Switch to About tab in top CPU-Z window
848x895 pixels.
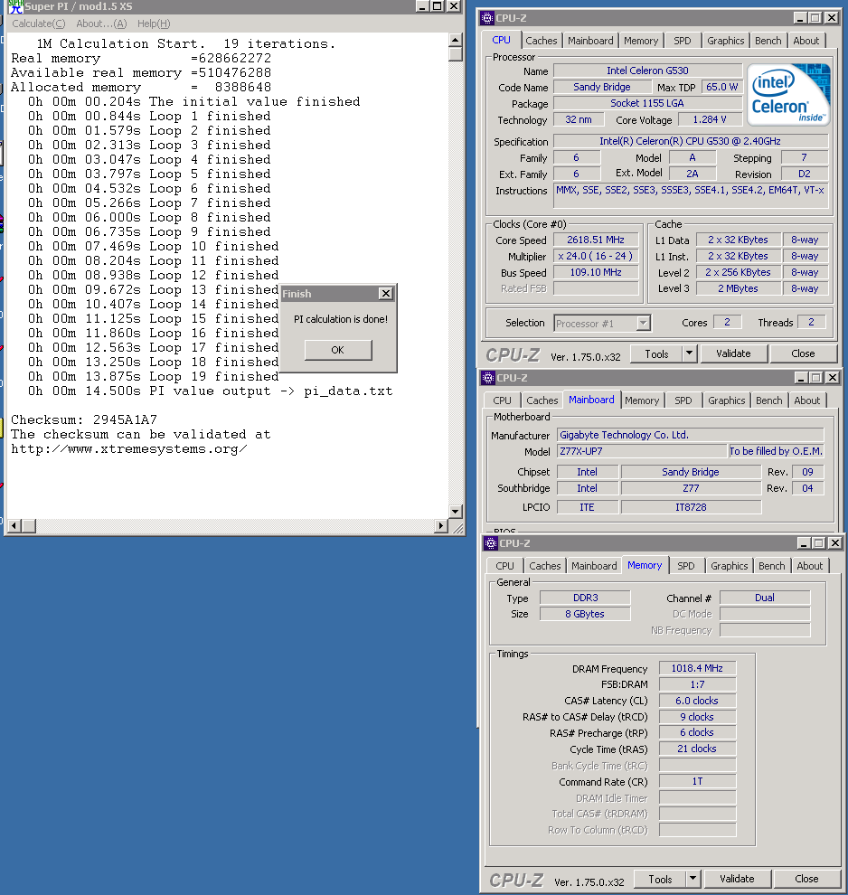click(806, 41)
